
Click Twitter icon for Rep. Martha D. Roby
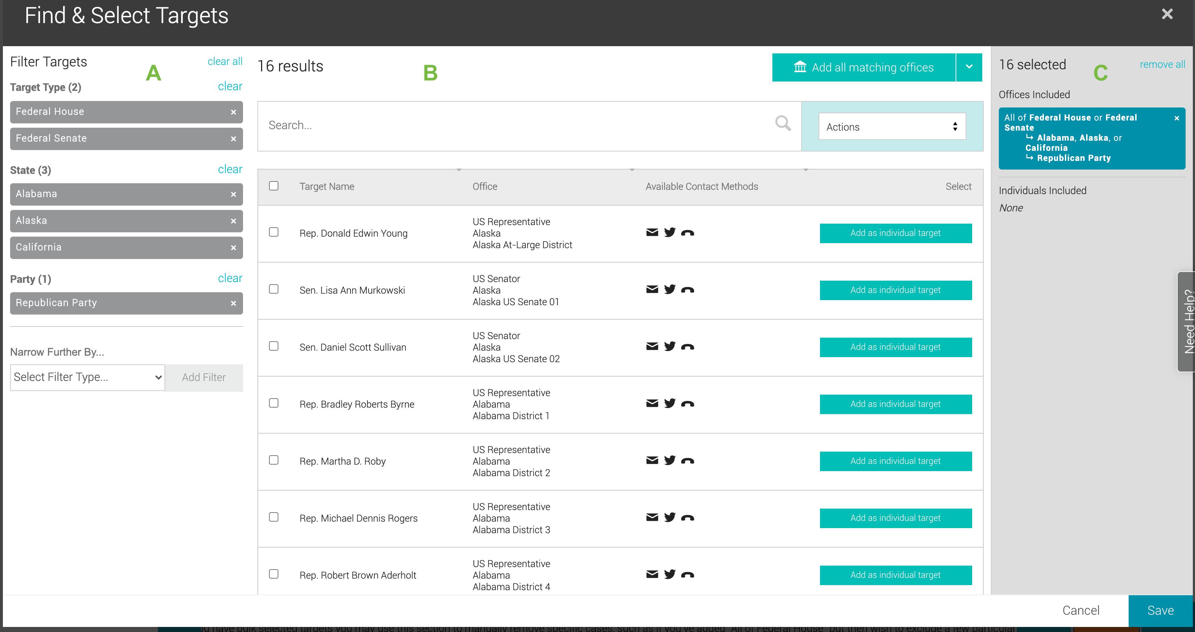669,460
